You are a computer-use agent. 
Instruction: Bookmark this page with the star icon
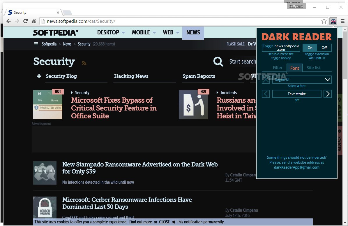click(324, 21)
